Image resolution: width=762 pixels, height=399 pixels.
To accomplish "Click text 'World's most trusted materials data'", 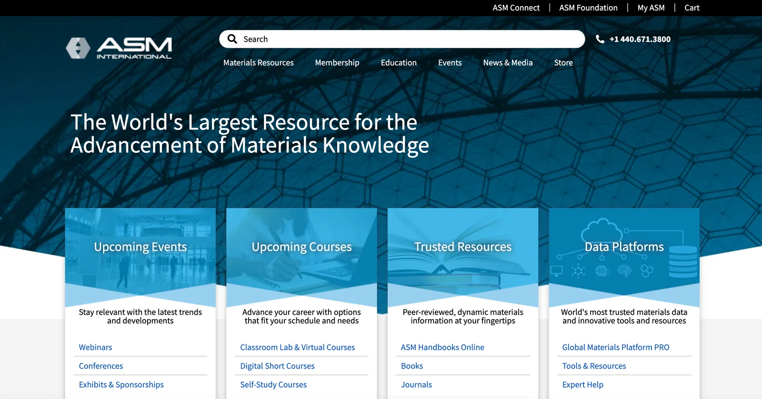I will pyautogui.click(x=624, y=312).
